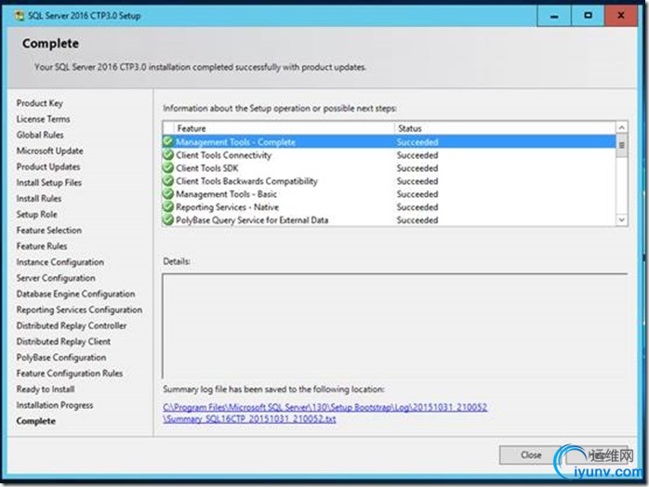
Task: Click Installation Progress step in sidebar
Action: click(x=55, y=405)
